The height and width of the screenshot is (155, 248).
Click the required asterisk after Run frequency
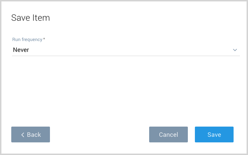tap(44, 39)
